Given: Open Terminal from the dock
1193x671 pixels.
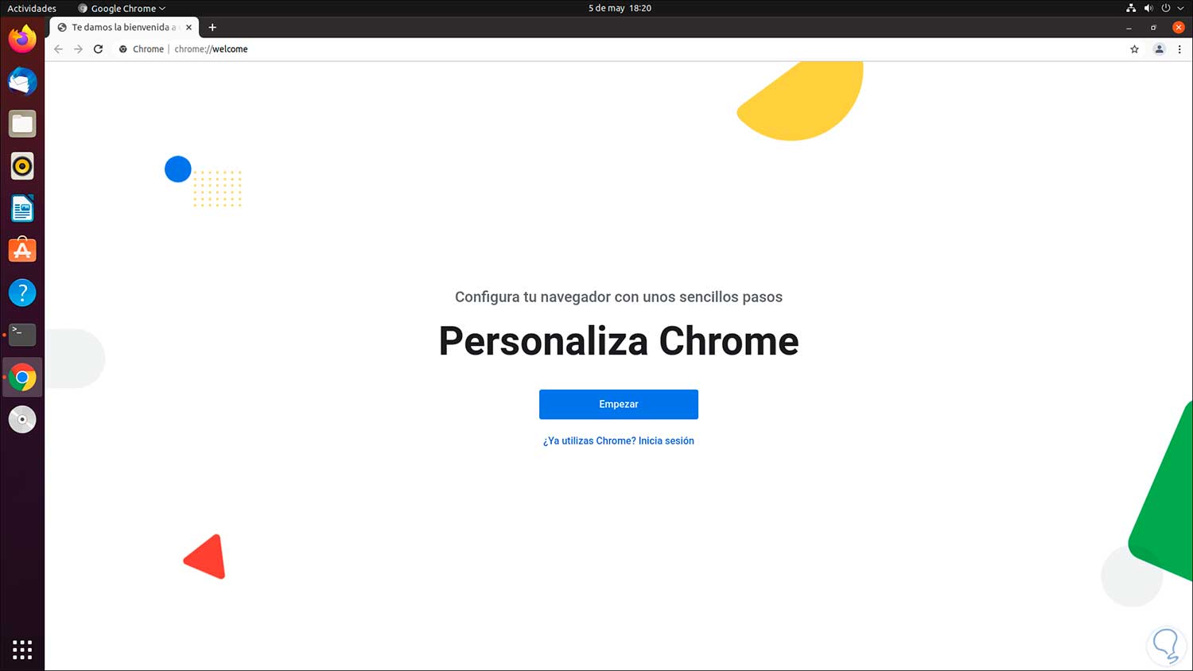Looking at the screenshot, I should (22, 335).
